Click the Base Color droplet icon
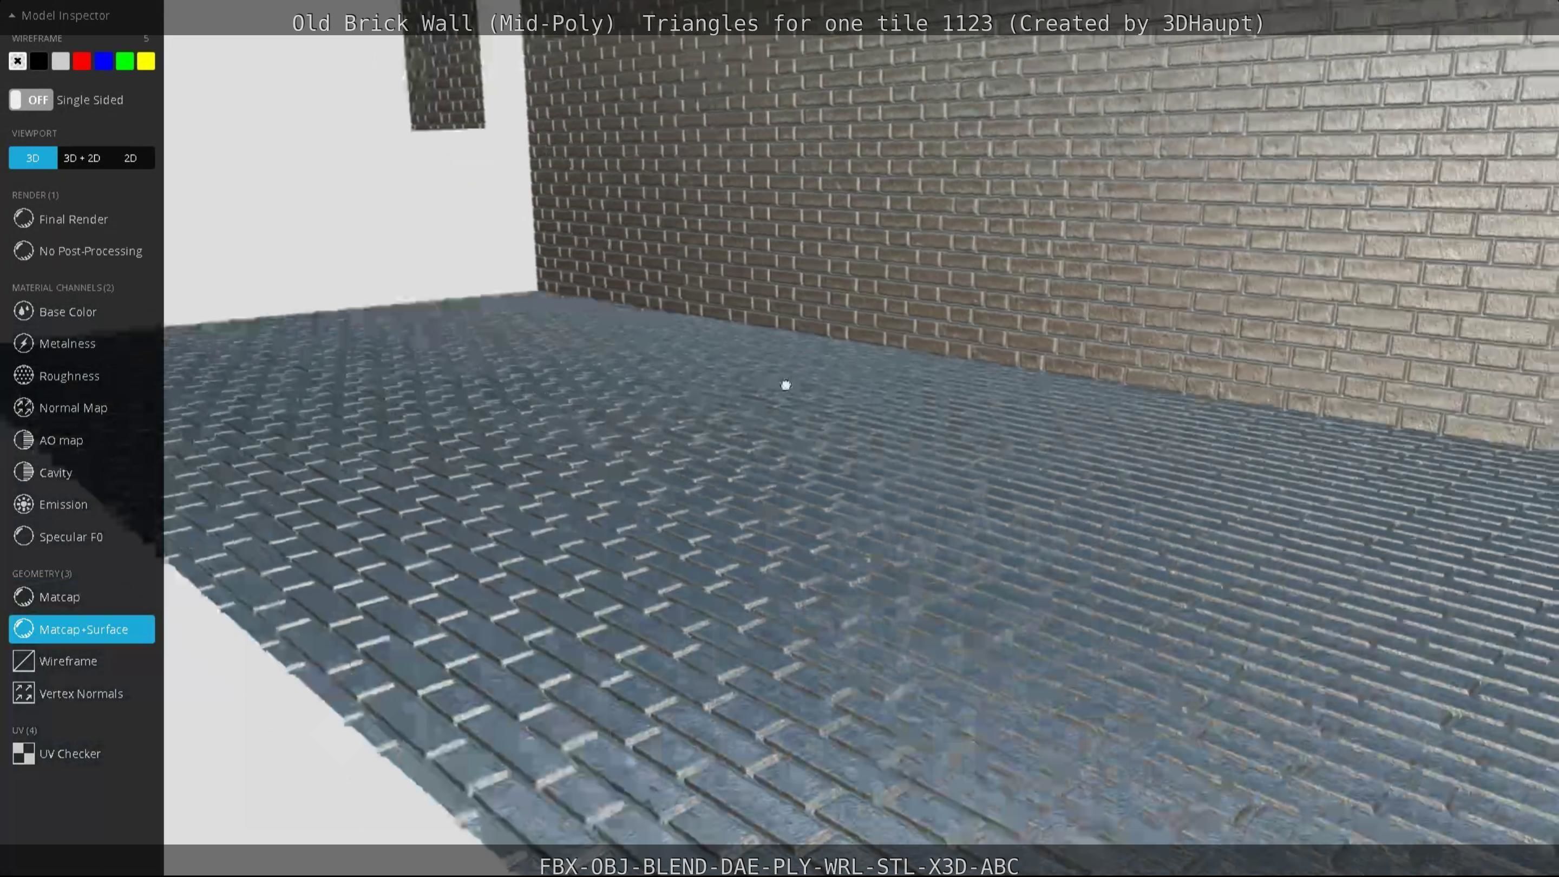The height and width of the screenshot is (877, 1559). point(24,311)
